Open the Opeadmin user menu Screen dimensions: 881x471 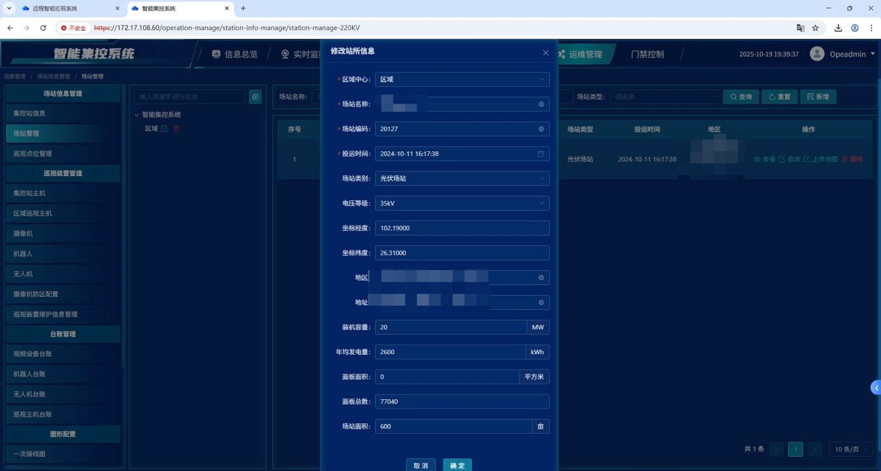pyautogui.click(x=843, y=54)
